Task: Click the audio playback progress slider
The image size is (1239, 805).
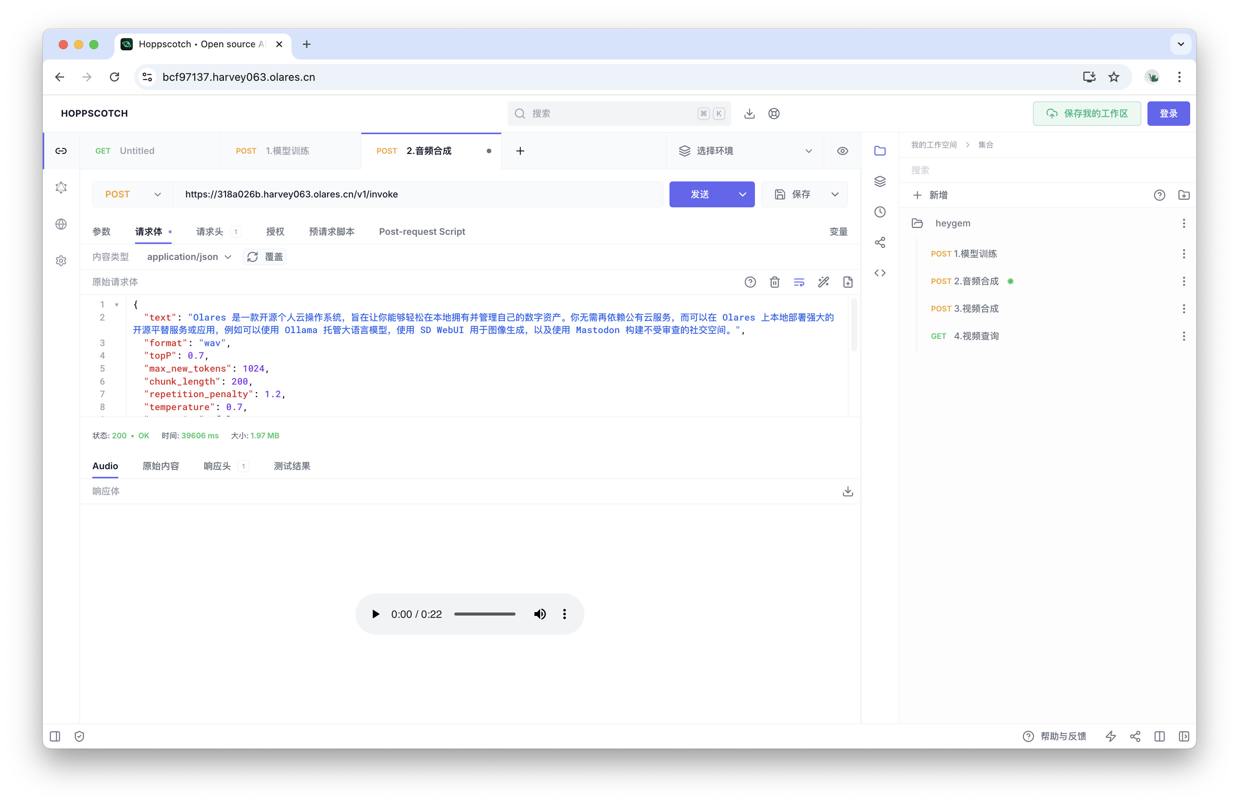Action: pyautogui.click(x=484, y=614)
